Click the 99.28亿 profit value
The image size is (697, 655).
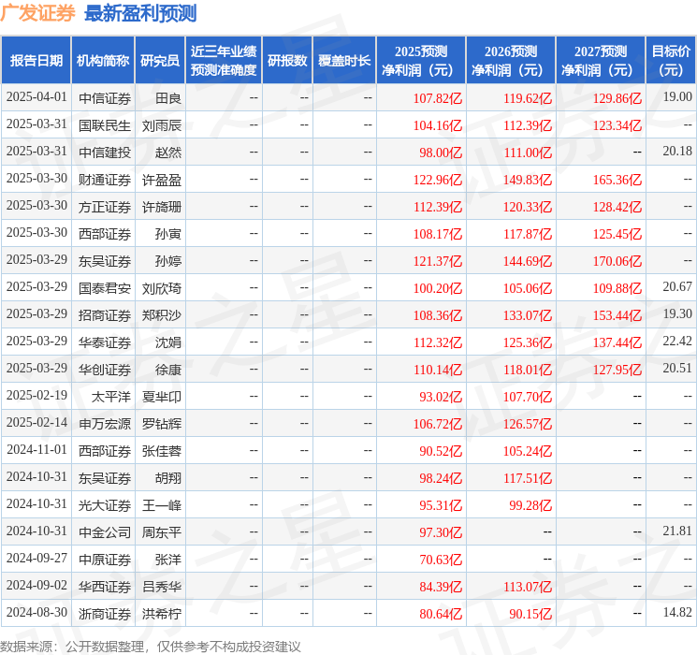[x=530, y=505]
